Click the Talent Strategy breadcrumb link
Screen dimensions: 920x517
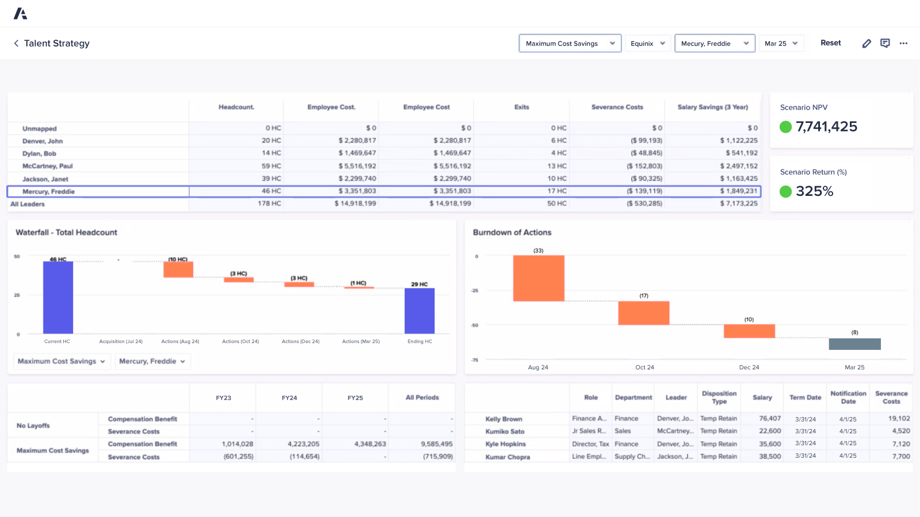57,43
